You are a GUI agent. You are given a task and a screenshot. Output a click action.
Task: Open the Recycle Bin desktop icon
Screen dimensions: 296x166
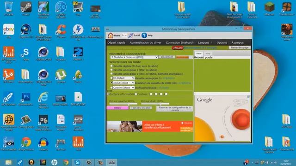8,7
